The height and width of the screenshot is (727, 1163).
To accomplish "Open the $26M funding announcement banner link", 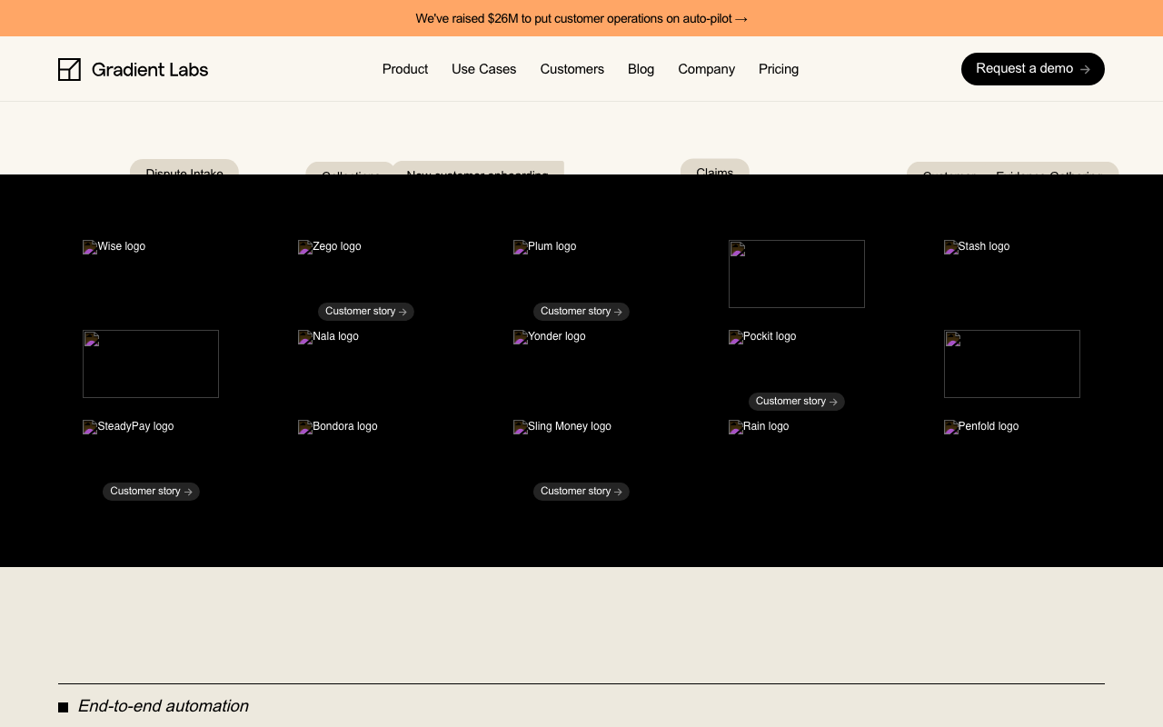I will 581,18.
